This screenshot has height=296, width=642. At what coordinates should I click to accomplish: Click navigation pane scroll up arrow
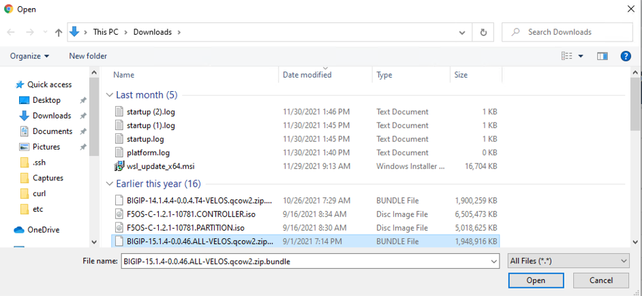94,72
